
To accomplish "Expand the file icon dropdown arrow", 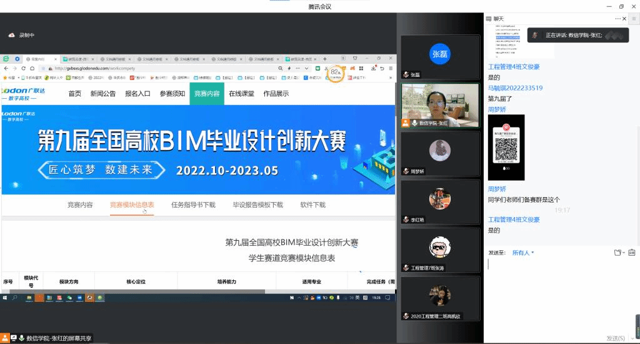I will 624,253.
